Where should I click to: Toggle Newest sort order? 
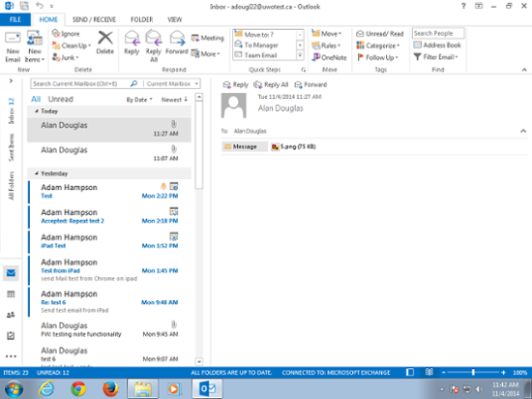174,100
